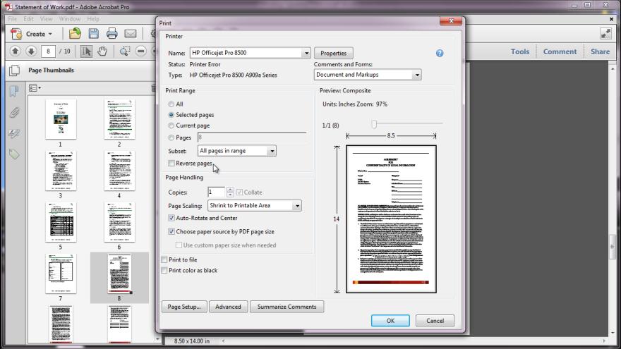Open the Window menu

click(70, 18)
